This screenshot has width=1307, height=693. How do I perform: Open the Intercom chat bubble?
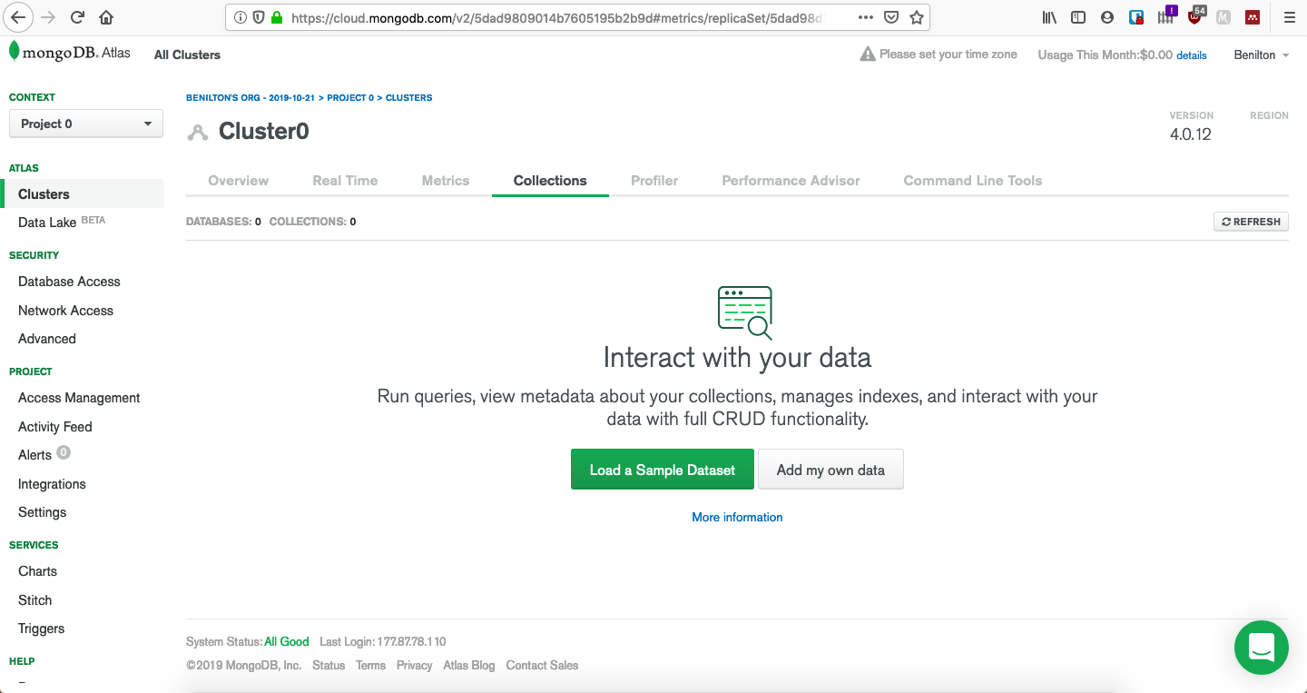[x=1262, y=648]
